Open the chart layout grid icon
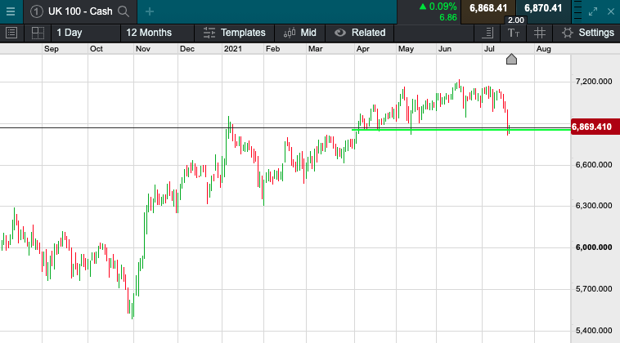This screenshot has width=620, height=343. tap(38, 33)
